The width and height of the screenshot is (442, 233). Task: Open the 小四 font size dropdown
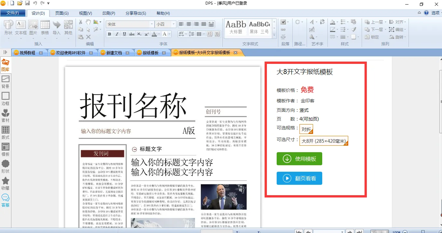(x=173, y=24)
